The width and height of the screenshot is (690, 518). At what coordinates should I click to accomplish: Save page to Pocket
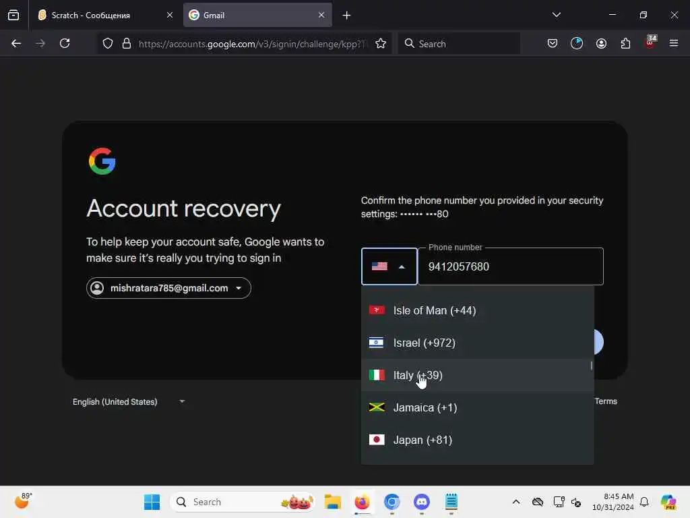pyautogui.click(x=553, y=43)
